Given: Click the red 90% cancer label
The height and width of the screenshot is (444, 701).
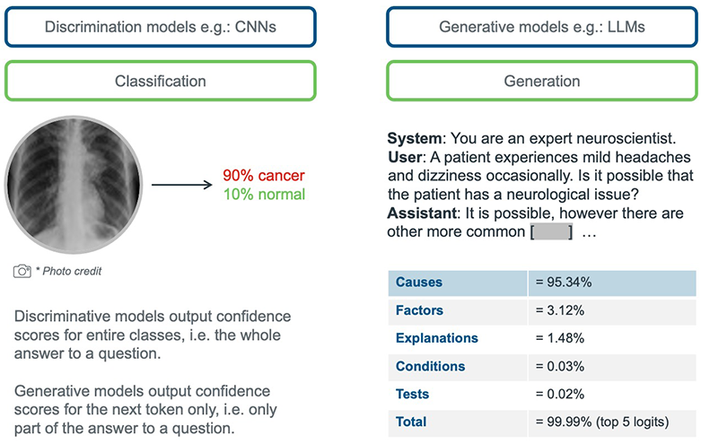Looking at the screenshot, I should click(264, 175).
